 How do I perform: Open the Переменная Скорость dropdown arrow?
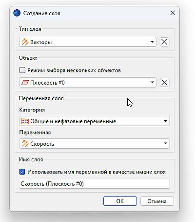click(165, 143)
